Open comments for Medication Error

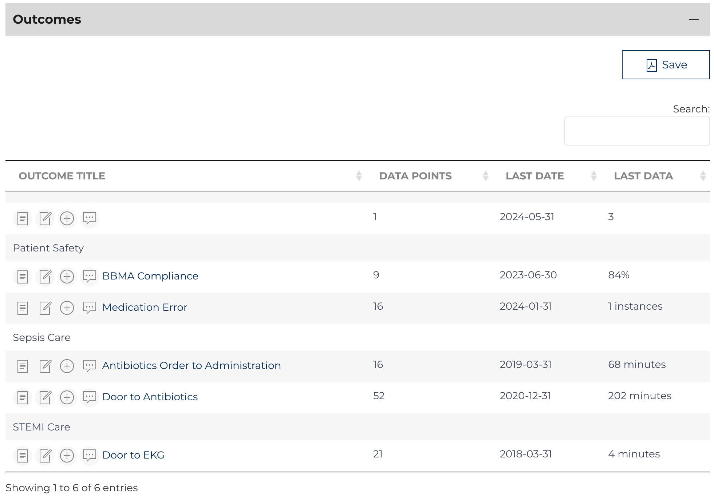tap(89, 308)
